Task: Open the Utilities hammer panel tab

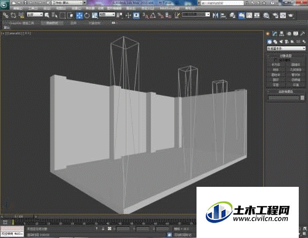Action: click(302, 34)
